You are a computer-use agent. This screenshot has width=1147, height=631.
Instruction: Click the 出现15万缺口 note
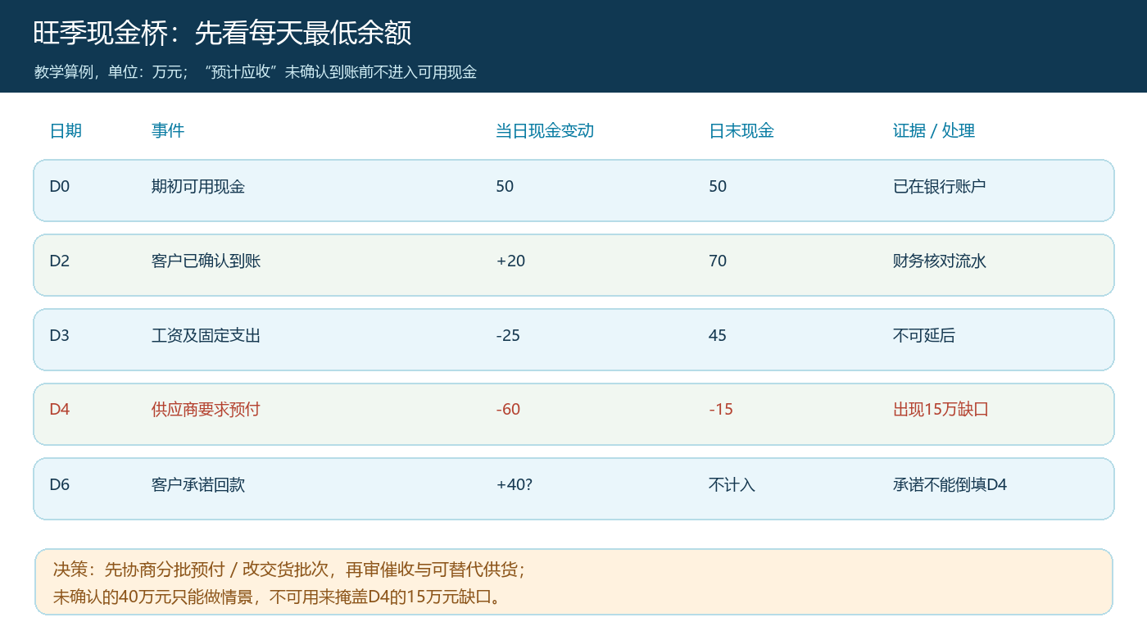tap(941, 409)
